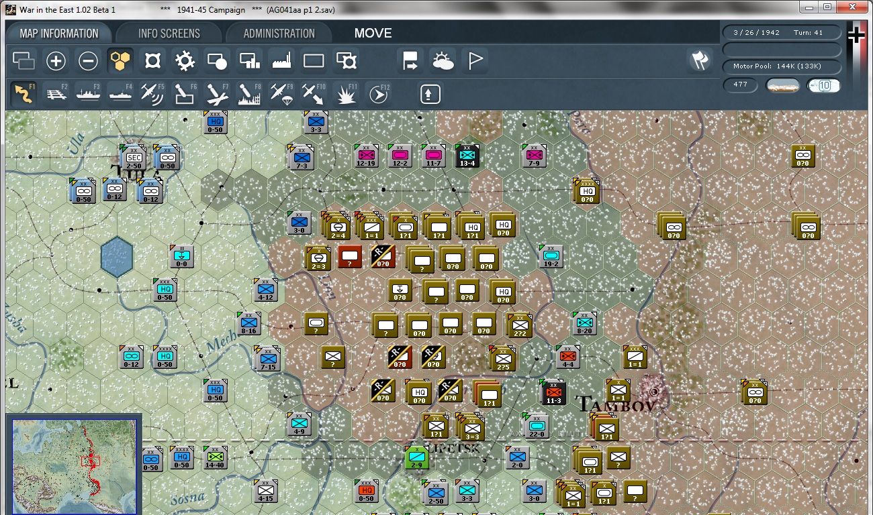Toggle the gear-shaped map overlay icon
The image size is (873, 515).
click(185, 61)
